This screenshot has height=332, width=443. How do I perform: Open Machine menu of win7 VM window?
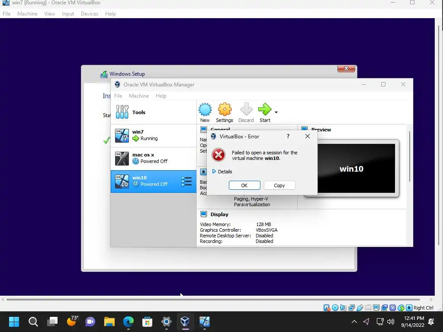click(x=27, y=13)
